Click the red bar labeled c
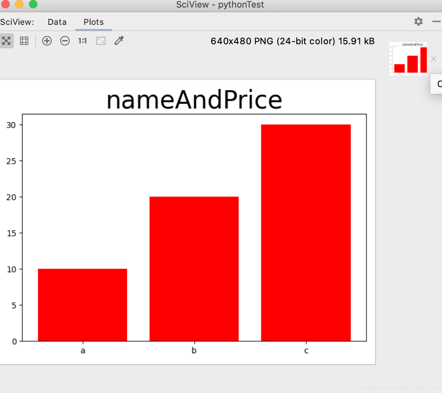442x393 pixels. [x=306, y=233]
